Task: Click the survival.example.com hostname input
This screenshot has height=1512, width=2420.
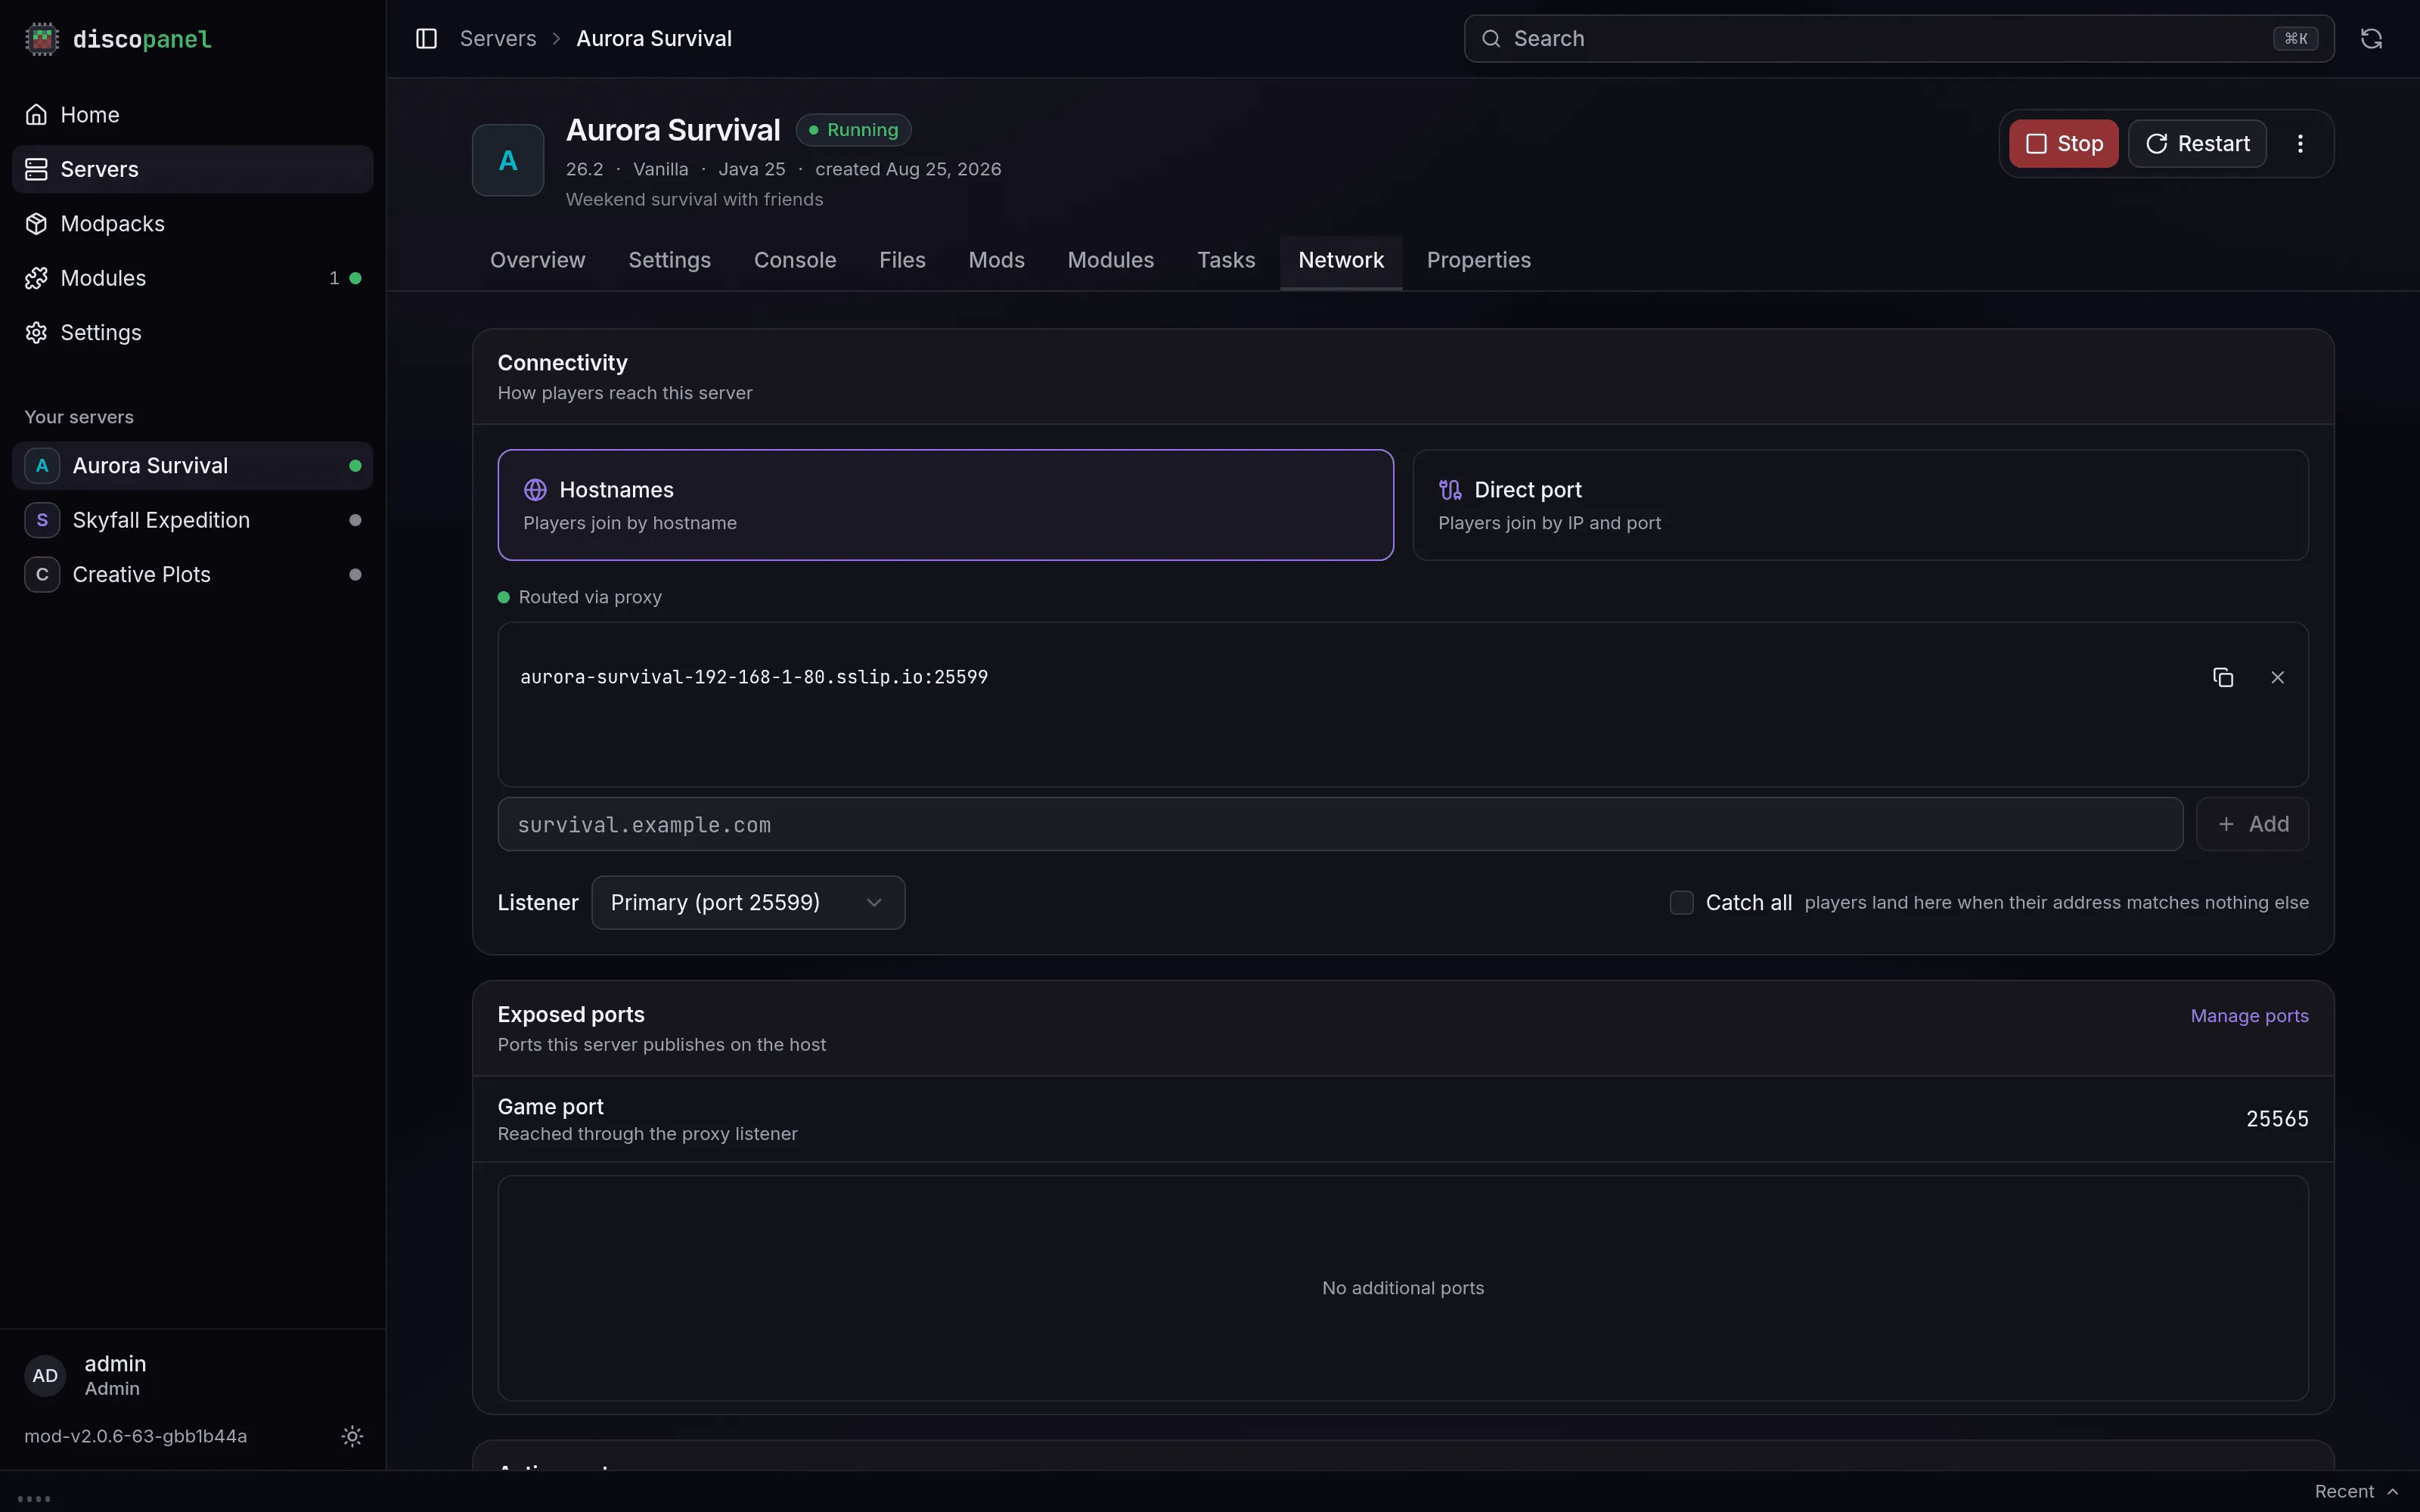Action: pyautogui.click(x=1340, y=824)
